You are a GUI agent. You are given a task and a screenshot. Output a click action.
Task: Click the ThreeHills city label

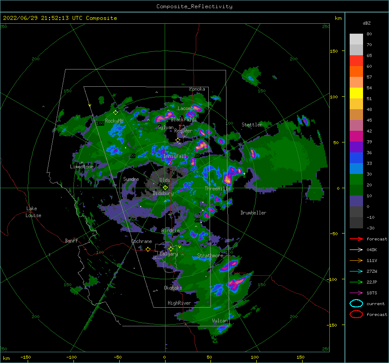pyautogui.click(x=217, y=189)
